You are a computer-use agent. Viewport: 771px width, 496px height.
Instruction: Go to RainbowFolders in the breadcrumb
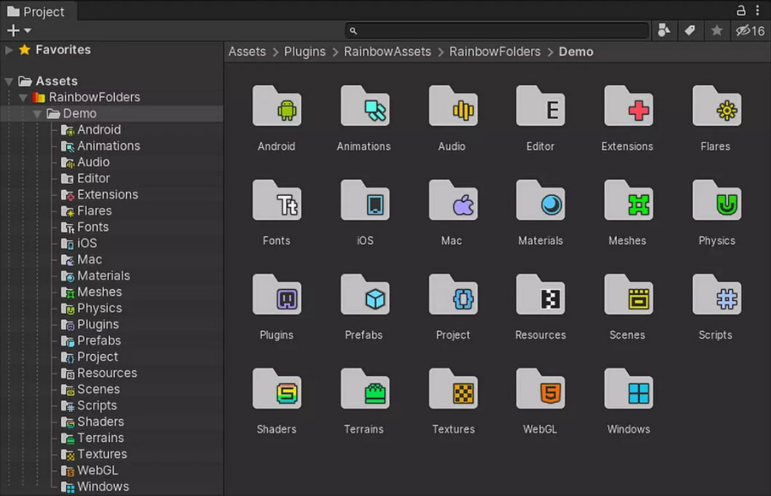click(494, 51)
